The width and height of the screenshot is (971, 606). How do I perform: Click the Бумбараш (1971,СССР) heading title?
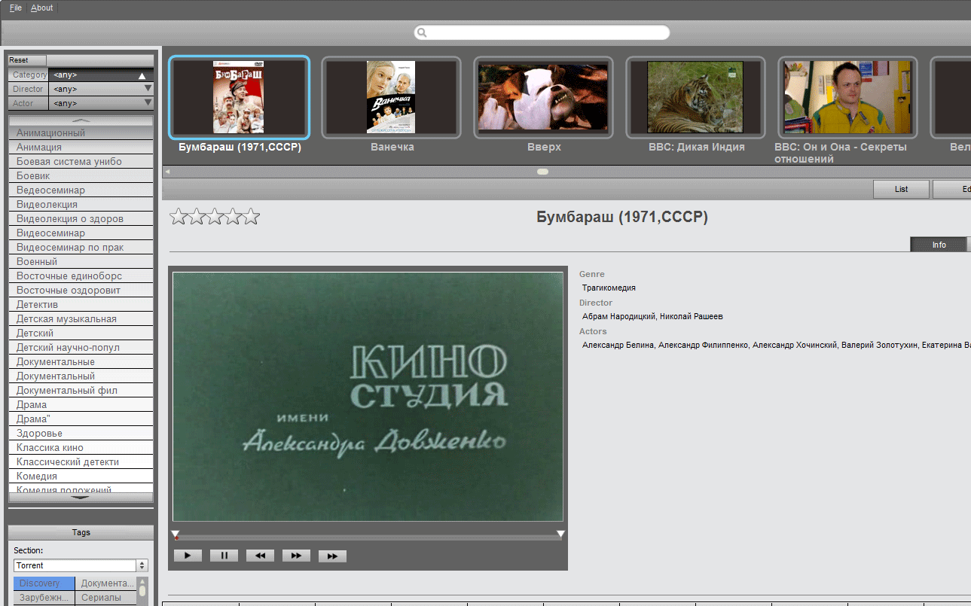point(622,217)
